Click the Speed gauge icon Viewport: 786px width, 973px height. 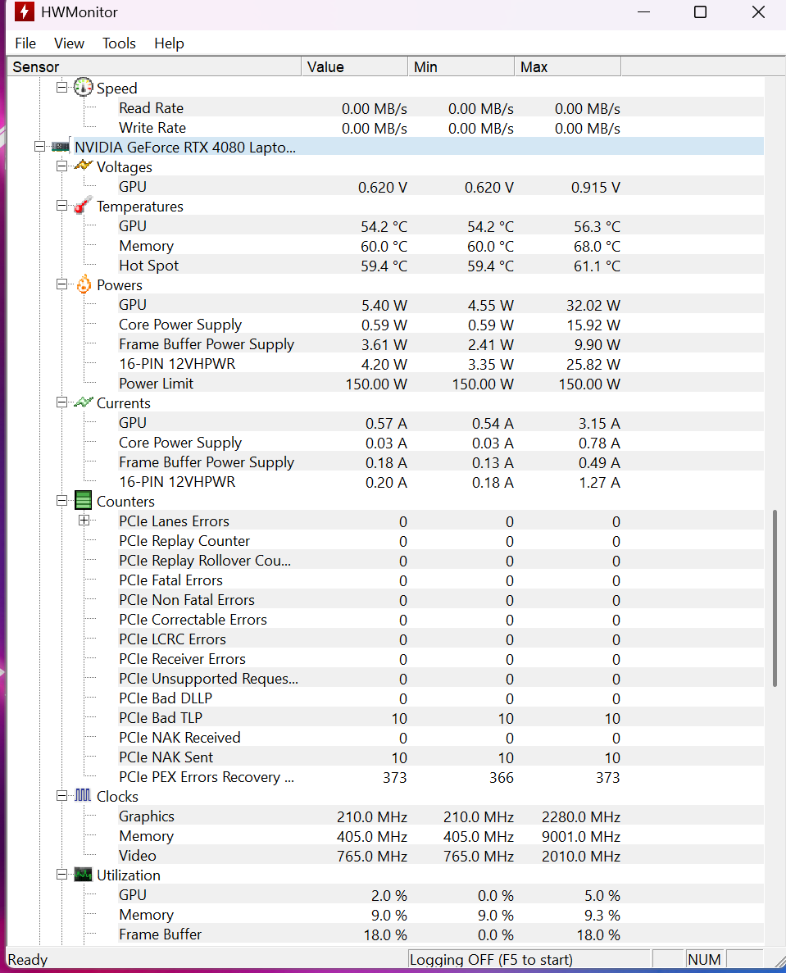point(84,88)
